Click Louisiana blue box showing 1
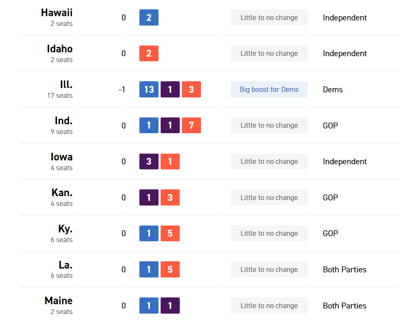Viewport: 419px width, 320px height. (x=149, y=269)
